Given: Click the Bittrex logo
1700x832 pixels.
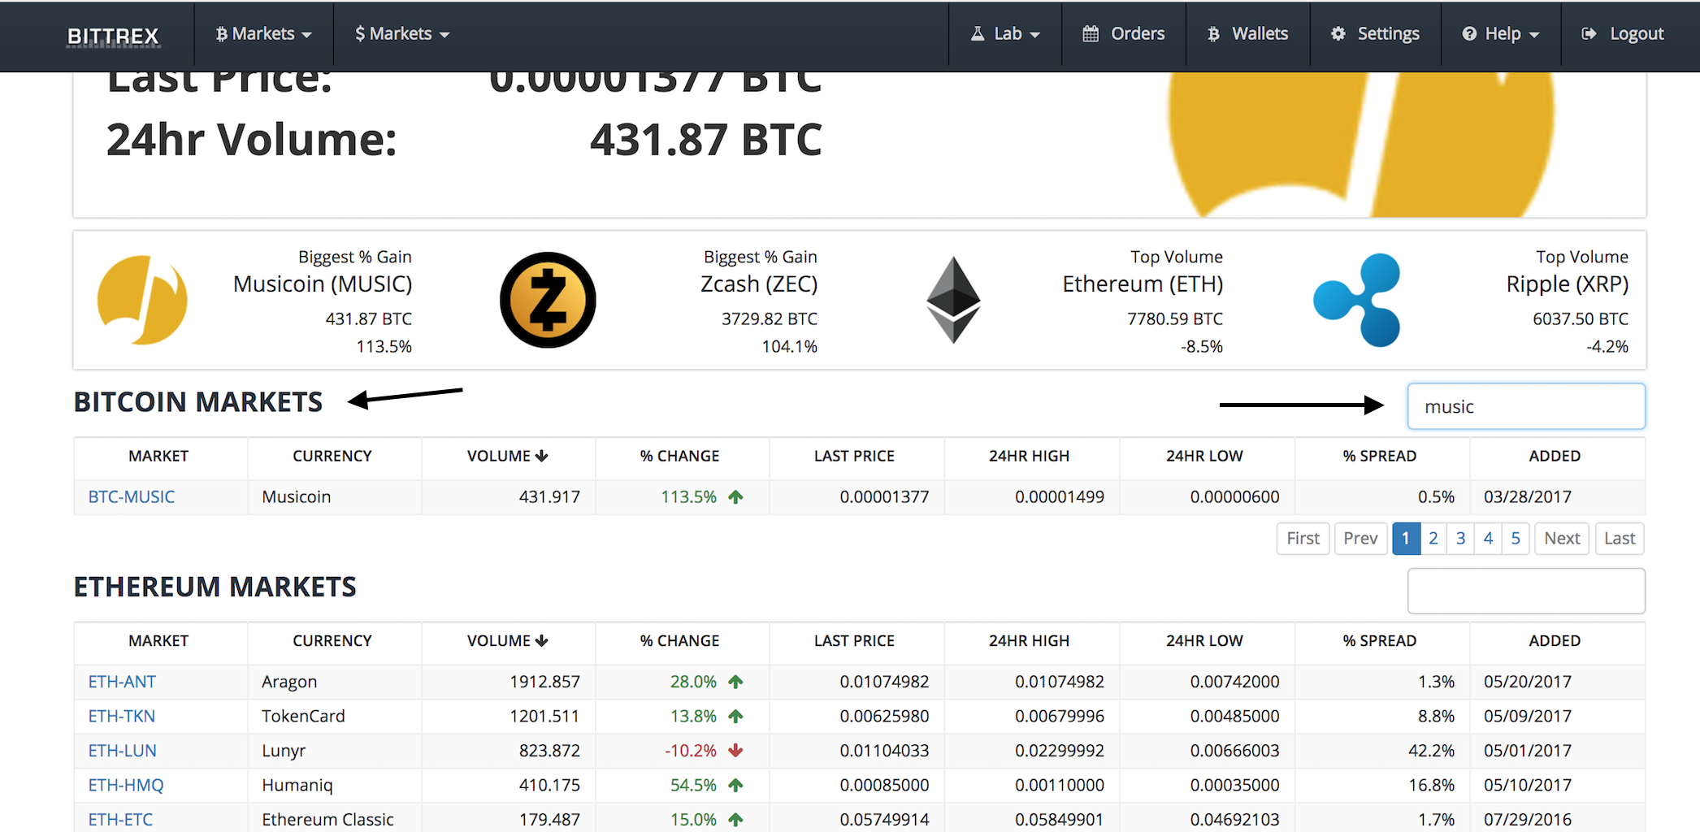Looking at the screenshot, I should coord(113,36).
